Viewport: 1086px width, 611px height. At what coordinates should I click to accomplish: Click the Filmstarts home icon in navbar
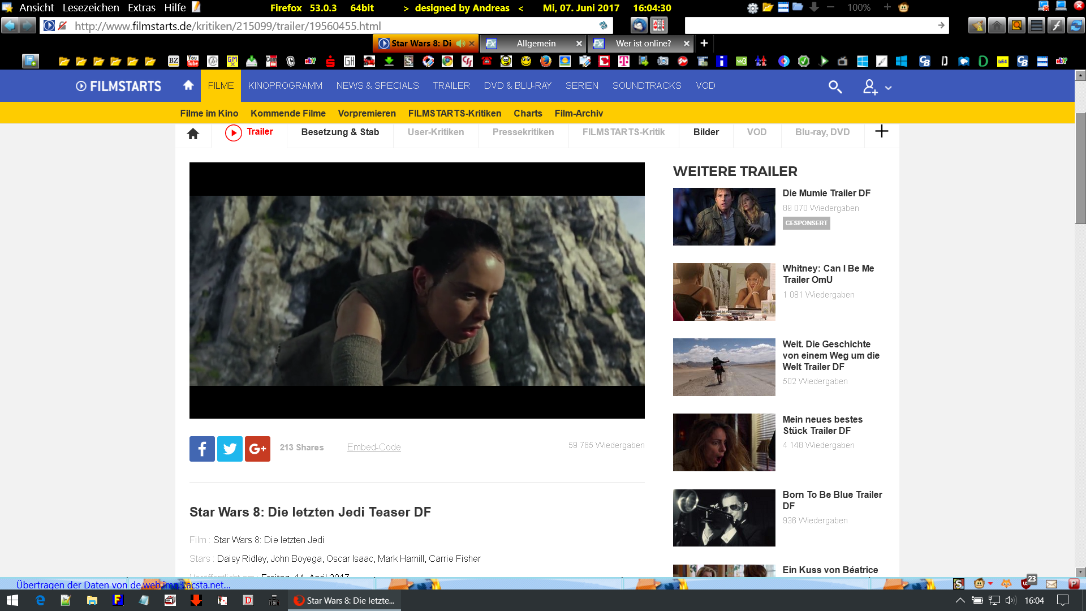coord(188,85)
